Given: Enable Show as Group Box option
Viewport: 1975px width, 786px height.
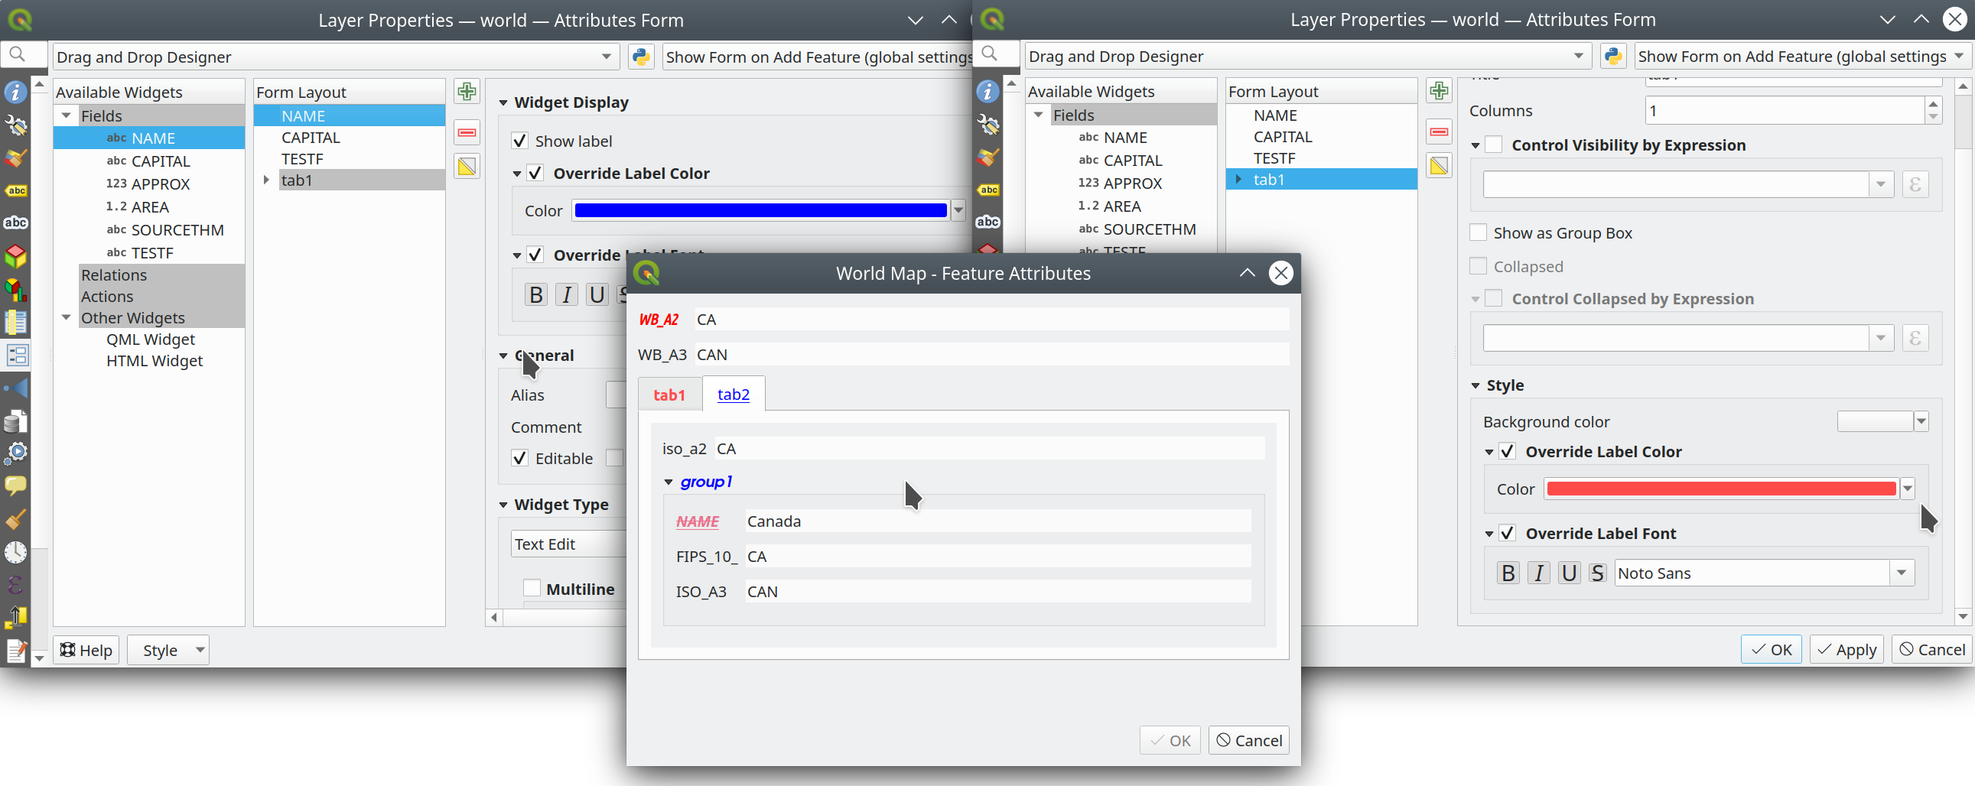Looking at the screenshot, I should [1478, 233].
